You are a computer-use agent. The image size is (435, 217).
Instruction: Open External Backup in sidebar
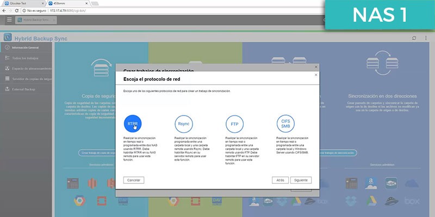tap(26, 90)
